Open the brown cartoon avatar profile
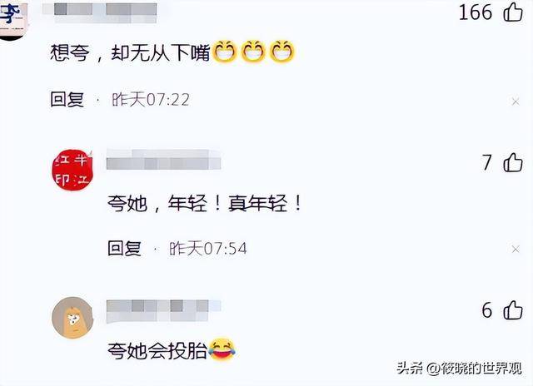This screenshot has height=386, width=533. coord(72,318)
